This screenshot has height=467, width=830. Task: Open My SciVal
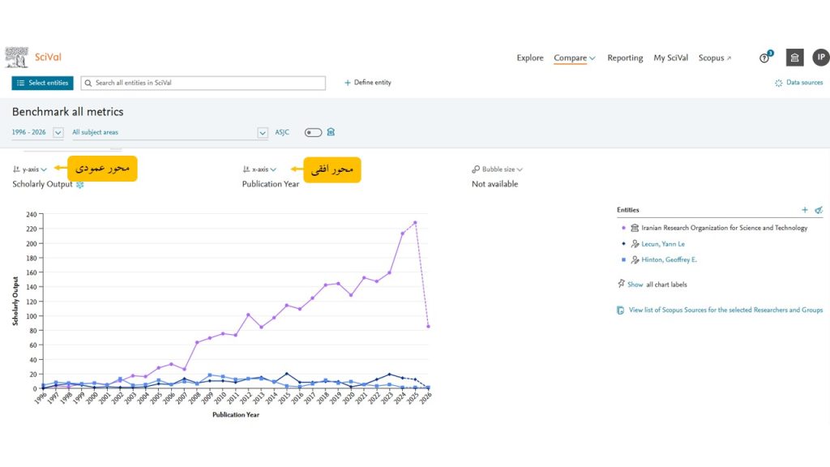pos(670,58)
